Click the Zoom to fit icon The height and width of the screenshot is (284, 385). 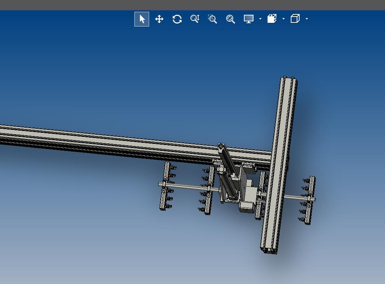pos(230,19)
